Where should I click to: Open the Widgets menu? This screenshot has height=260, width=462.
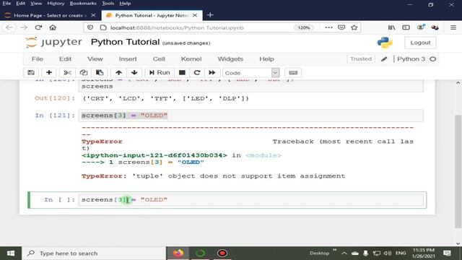click(230, 59)
